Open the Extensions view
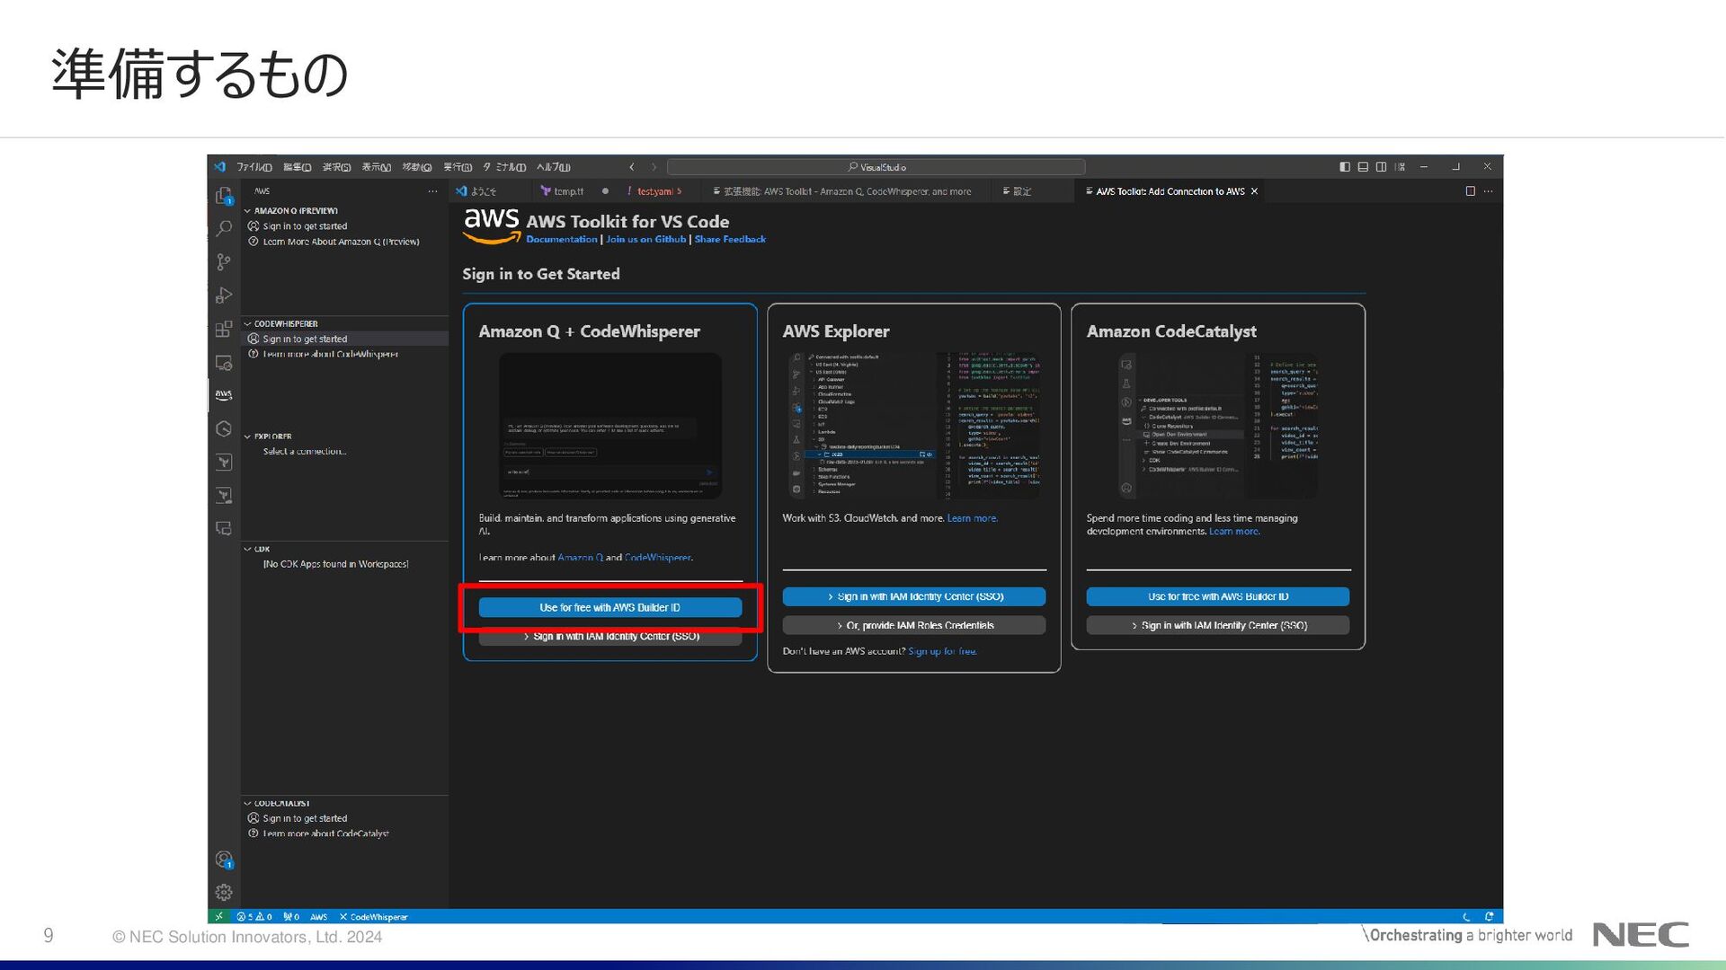The width and height of the screenshot is (1726, 970). (224, 329)
